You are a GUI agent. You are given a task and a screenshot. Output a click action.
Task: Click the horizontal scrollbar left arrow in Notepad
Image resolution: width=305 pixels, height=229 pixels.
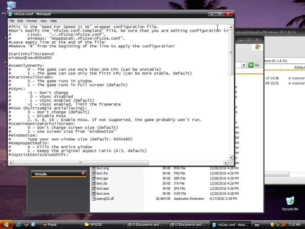coord(11,163)
